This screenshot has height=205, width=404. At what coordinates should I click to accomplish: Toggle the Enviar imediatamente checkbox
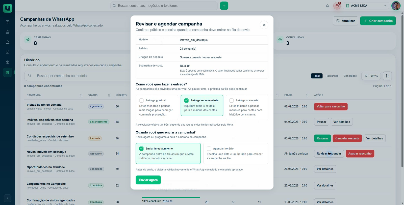pyautogui.click(x=141, y=149)
